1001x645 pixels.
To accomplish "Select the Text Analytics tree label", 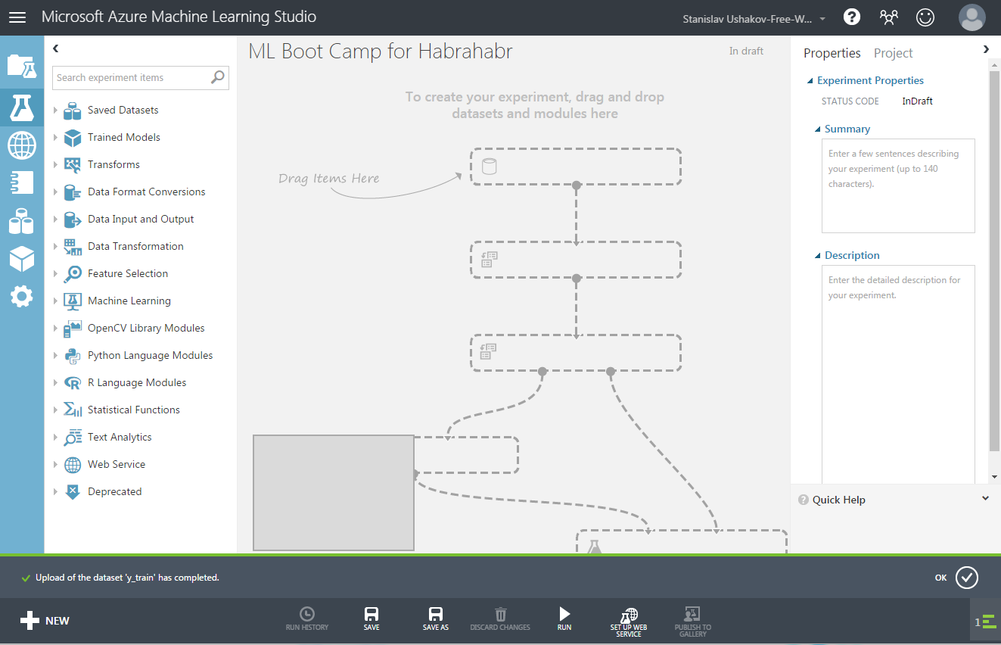I will [x=120, y=438].
